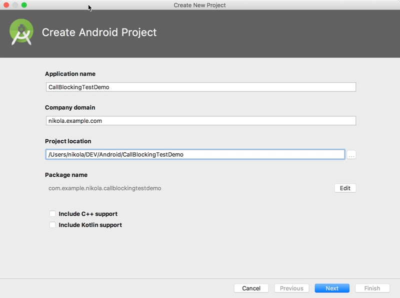This screenshot has width=400, height=298.
Task: Go to the Next wizard step
Action: [332, 288]
